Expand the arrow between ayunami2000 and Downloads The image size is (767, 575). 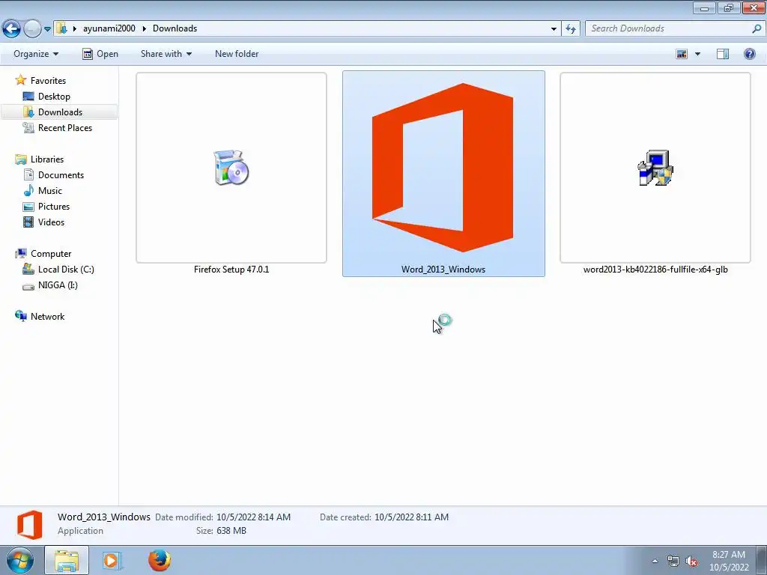point(144,28)
